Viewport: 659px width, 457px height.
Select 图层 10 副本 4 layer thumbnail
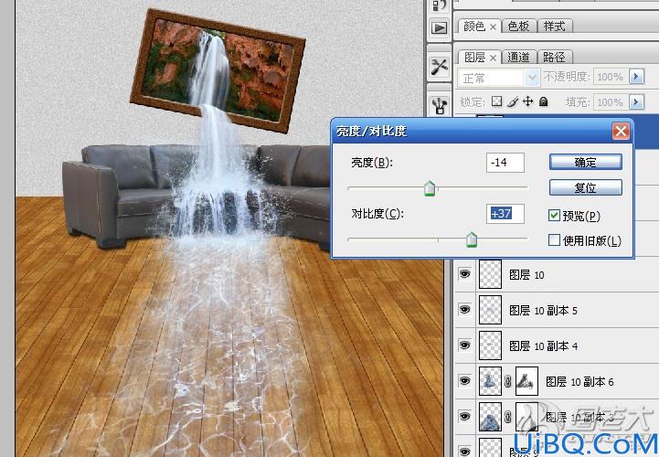[491, 345]
